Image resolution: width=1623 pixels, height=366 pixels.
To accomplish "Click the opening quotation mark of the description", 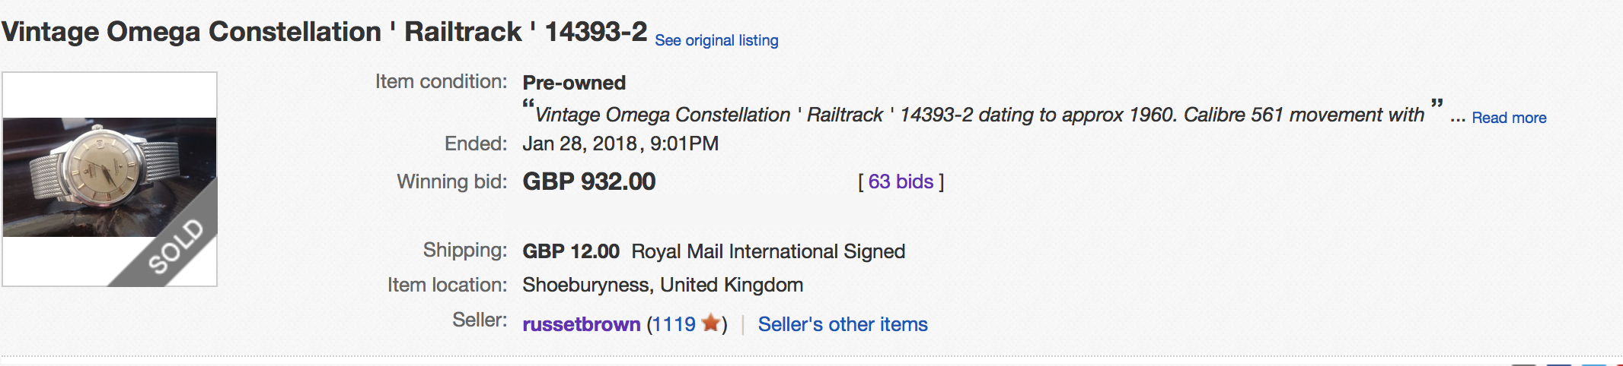I will coord(528,105).
